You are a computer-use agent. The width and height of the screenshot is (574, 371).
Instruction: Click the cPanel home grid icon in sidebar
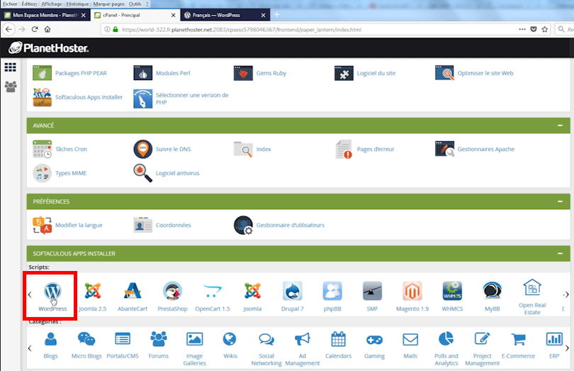click(x=10, y=67)
